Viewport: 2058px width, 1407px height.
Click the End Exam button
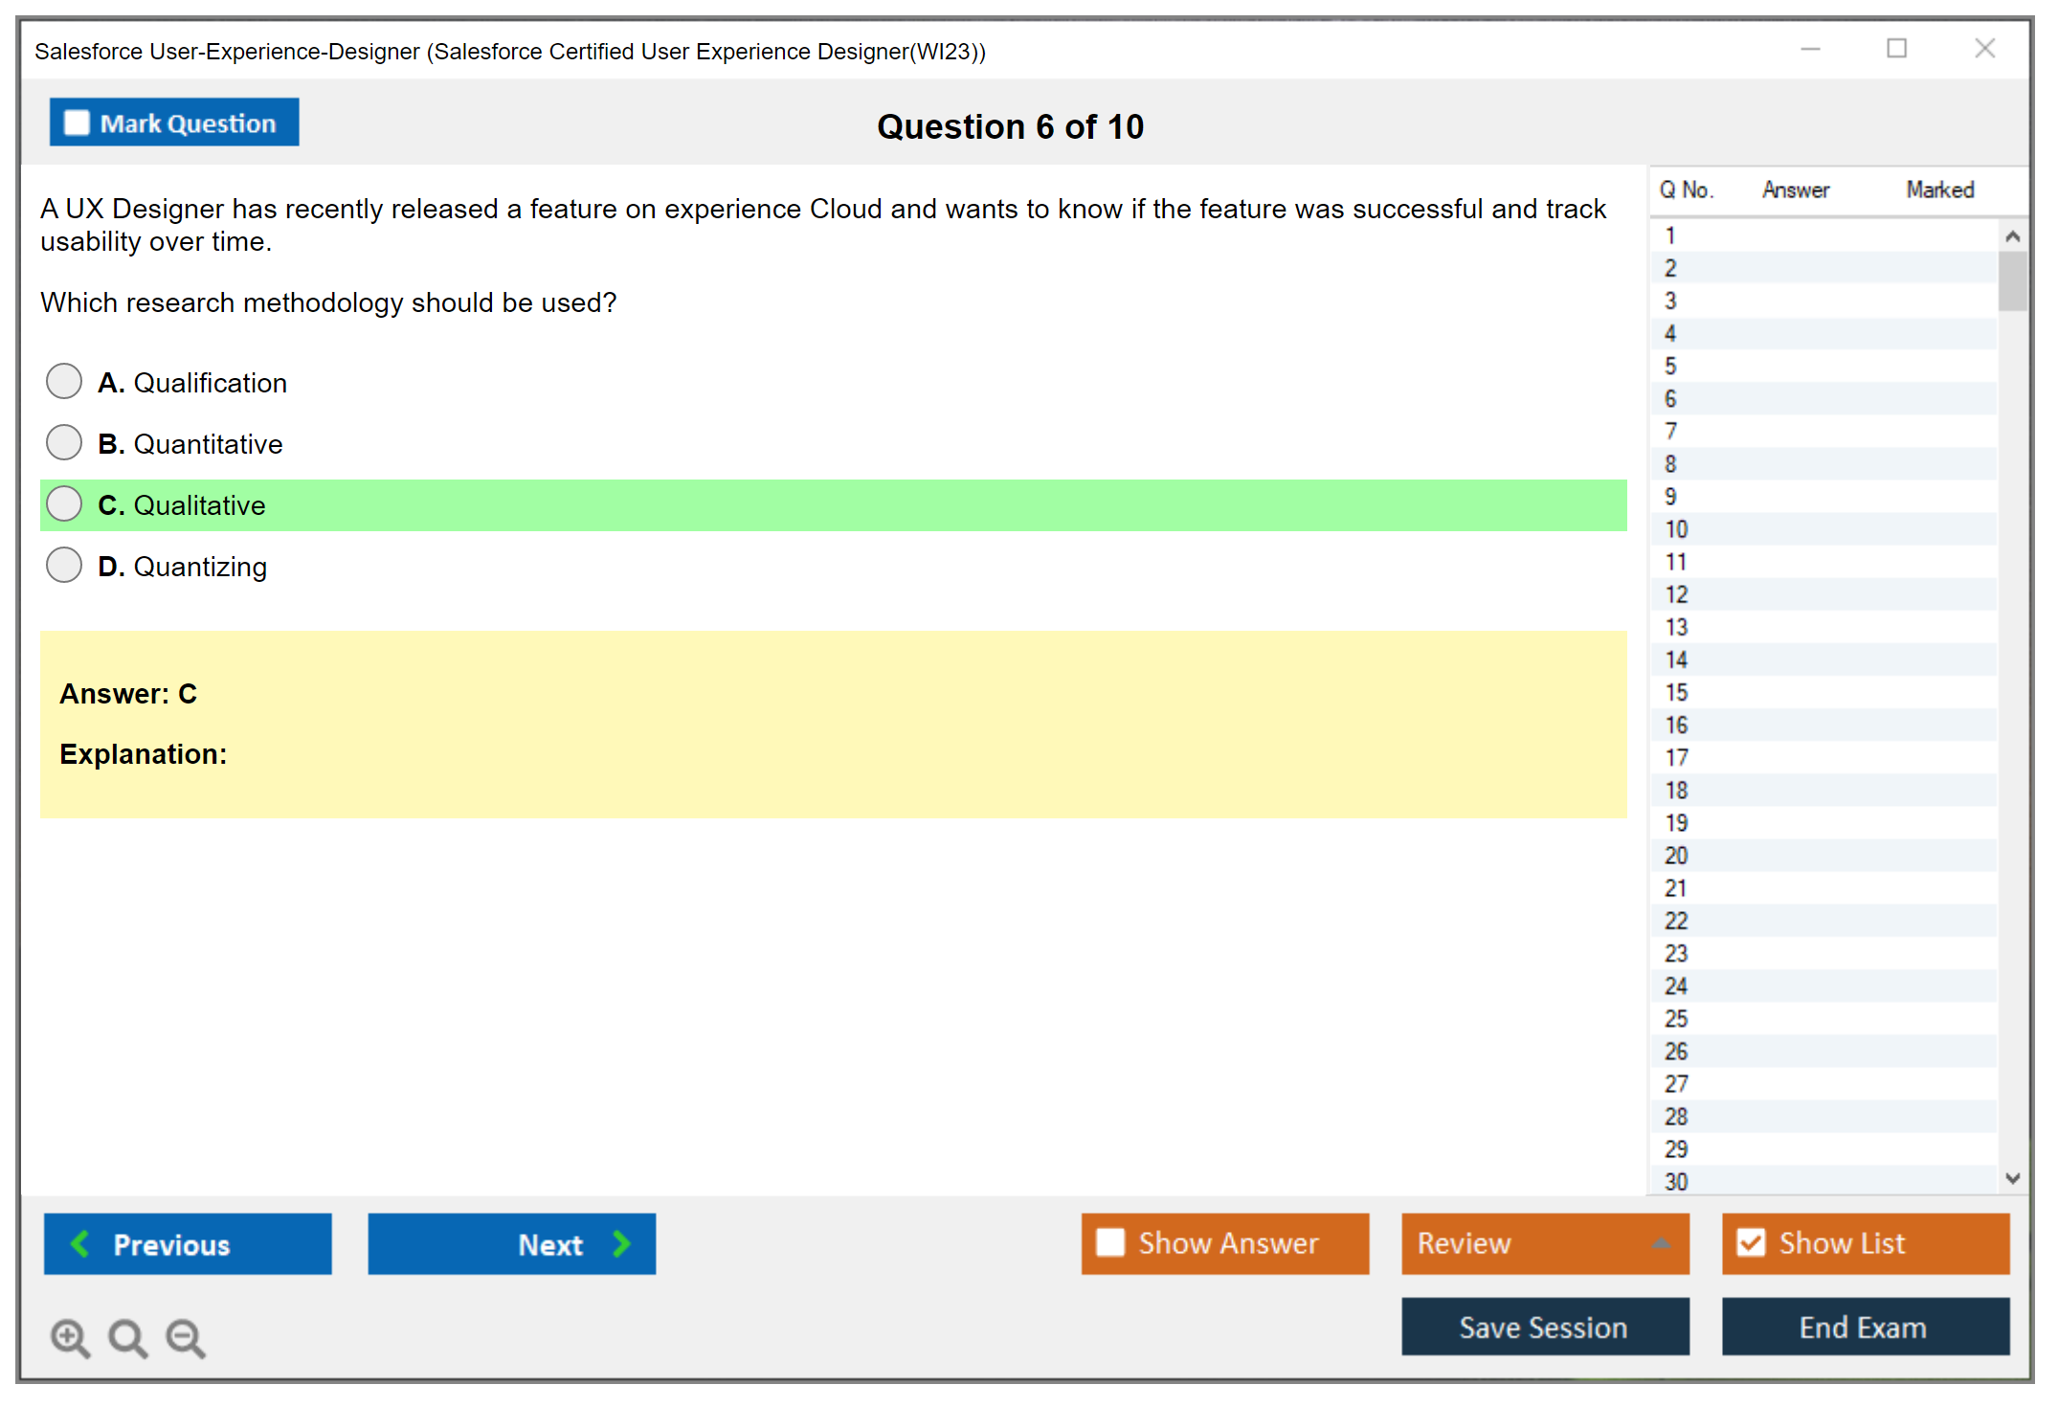pos(1864,1327)
